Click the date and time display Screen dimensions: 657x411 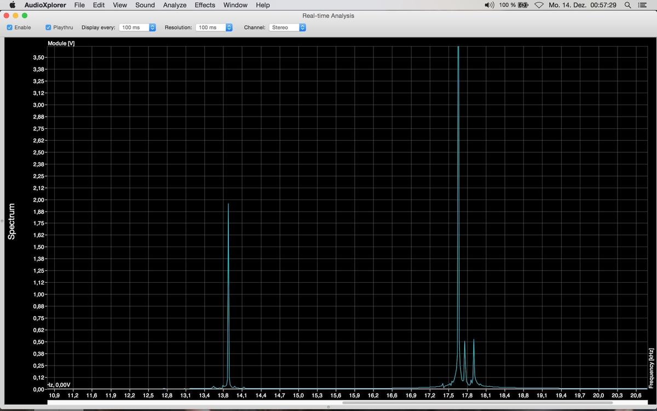pos(583,5)
